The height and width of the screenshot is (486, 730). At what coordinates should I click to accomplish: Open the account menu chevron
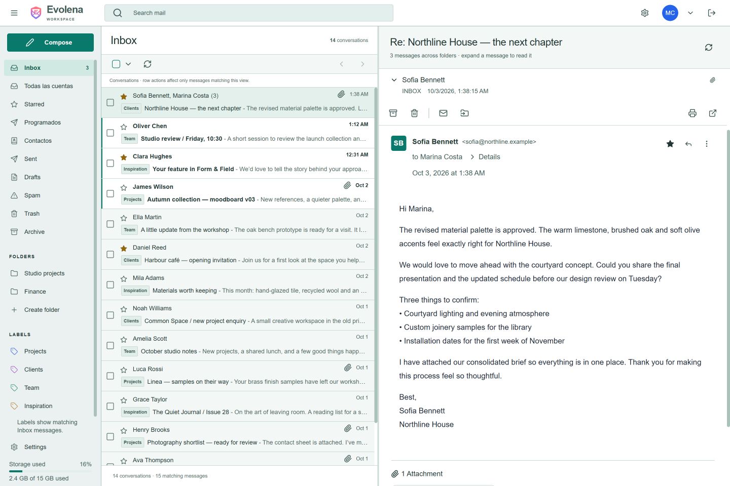[x=690, y=13]
